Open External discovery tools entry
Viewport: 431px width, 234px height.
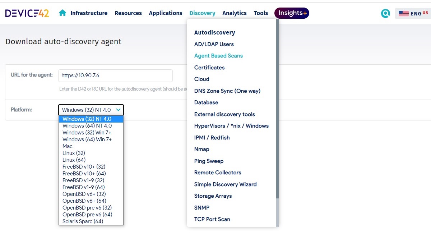pyautogui.click(x=224, y=114)
